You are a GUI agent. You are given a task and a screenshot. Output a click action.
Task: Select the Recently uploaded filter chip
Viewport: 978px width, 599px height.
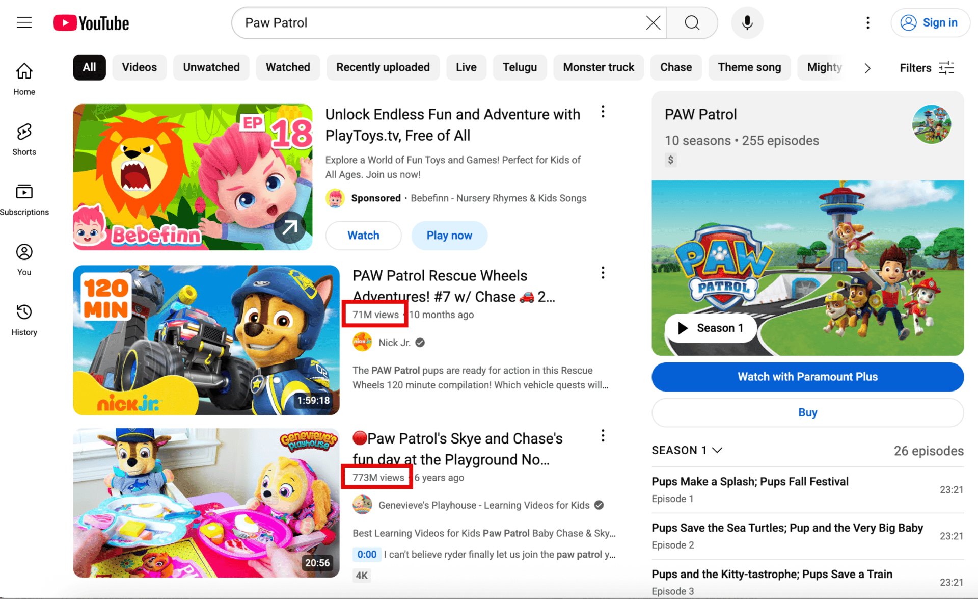tap(383, 67)
